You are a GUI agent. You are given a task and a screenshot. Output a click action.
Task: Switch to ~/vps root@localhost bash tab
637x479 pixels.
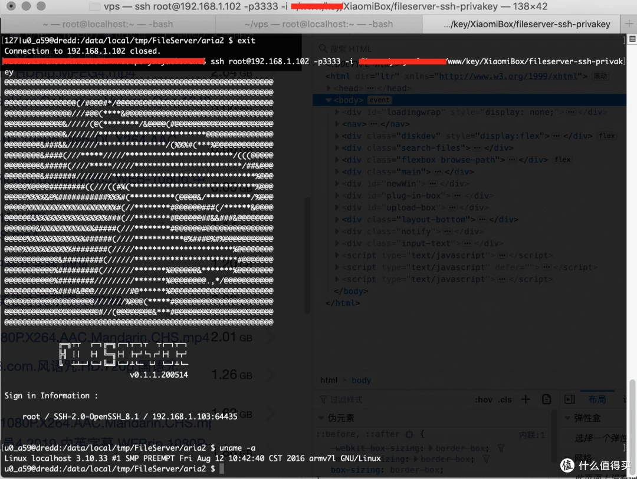319,24
